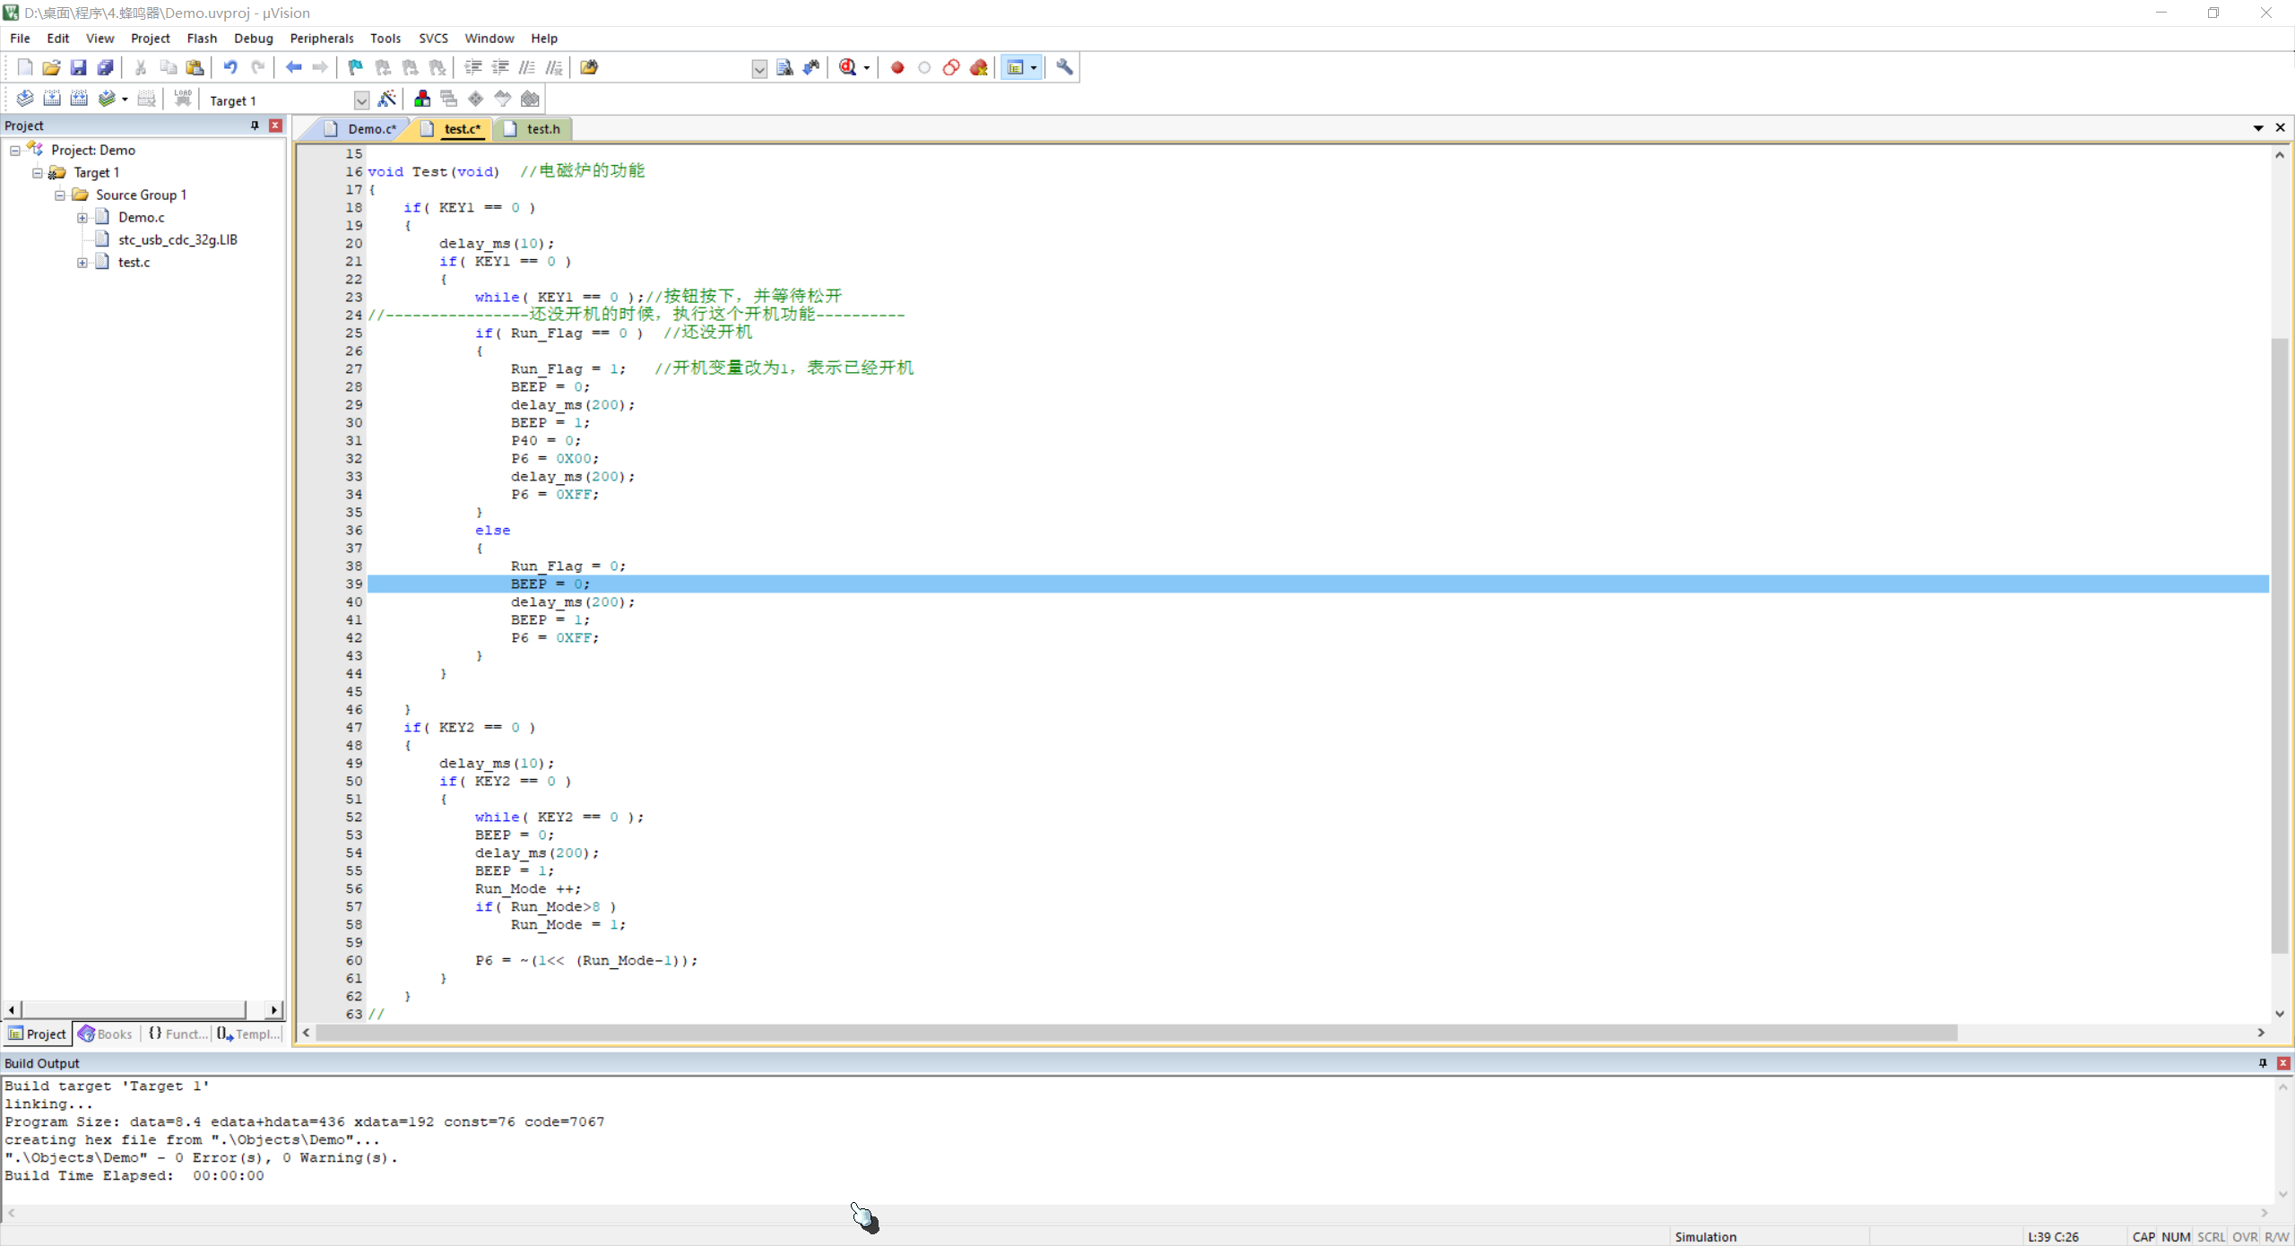Viewport: 2295px width, 1246px height.
Task: Open the Peripherals menu
Action: [321, 39]
